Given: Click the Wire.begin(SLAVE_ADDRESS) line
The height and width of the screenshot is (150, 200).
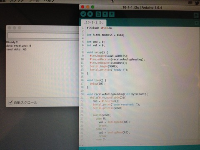Looking at the screenshot, I should (109, 56).
